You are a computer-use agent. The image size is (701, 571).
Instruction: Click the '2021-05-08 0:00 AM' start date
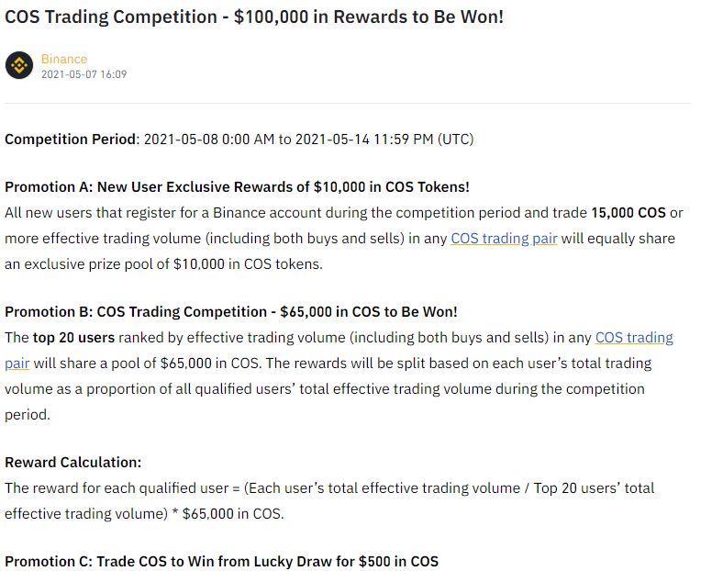pos(209,140)
